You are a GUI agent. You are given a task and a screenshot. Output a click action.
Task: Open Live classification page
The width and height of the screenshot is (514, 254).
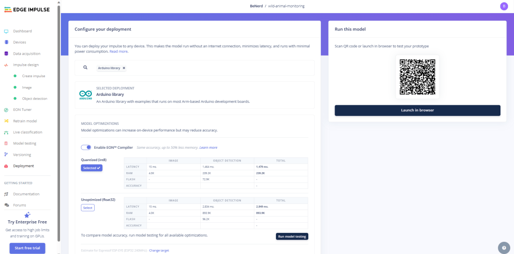tap(28, 132)
